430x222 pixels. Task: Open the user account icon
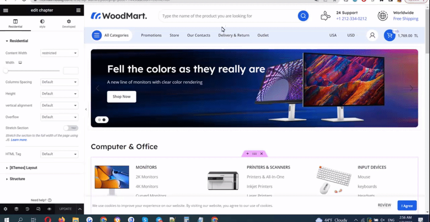(x=372, y=35)
